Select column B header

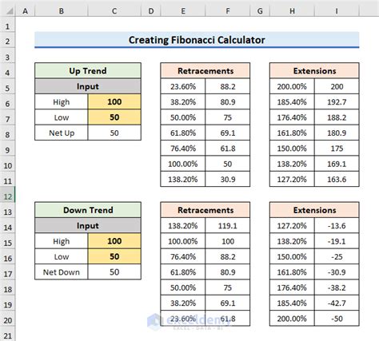pyautogui.click(x=62, y=11)
